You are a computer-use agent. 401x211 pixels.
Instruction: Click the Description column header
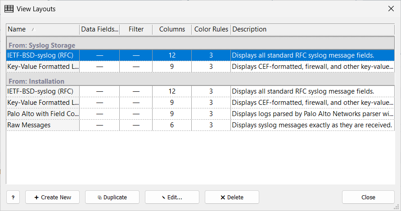[312, 29]
